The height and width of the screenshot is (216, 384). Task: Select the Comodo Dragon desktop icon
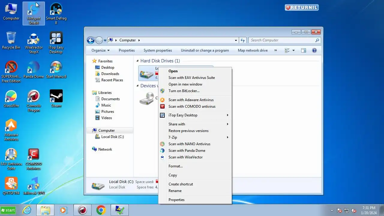pos(34,101)
